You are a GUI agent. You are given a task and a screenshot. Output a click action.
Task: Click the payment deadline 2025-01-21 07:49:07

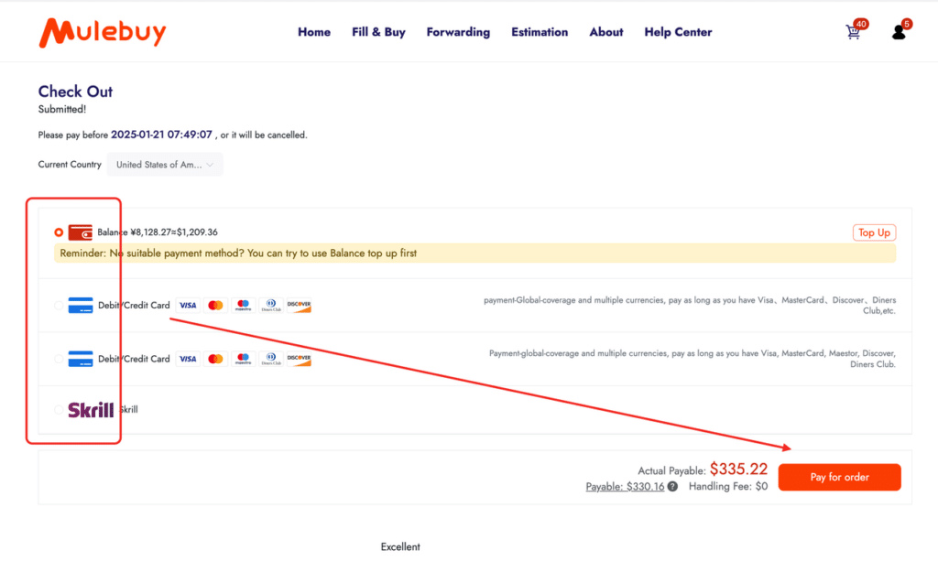click(161, 135)
